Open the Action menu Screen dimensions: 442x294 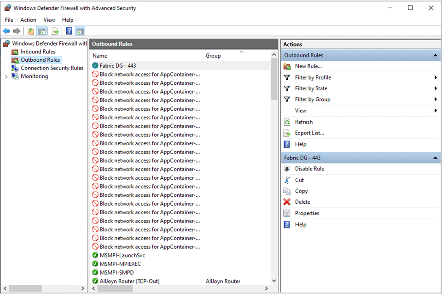click(x=28, y=20)
